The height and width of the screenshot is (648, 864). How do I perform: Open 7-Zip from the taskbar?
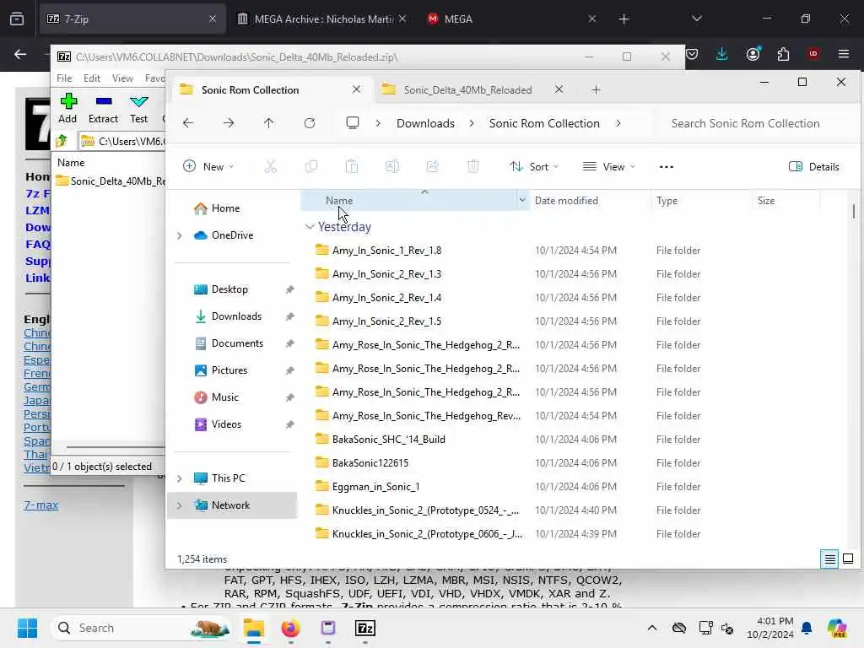365,628
